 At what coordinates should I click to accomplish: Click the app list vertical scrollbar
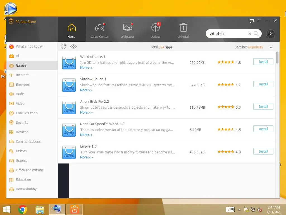tap(277, 58)
